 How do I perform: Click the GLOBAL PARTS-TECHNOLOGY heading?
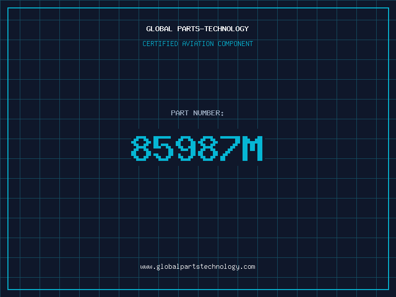coord(198,29)
